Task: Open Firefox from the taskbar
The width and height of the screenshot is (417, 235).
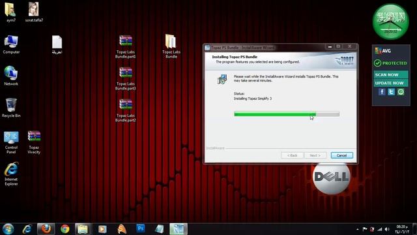Action: (x=46, y=229)
